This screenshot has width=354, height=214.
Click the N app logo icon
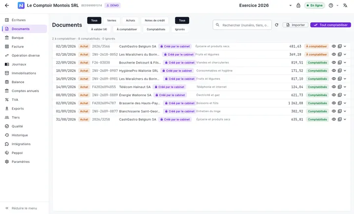pyautogui.click(x=21, y=5)
